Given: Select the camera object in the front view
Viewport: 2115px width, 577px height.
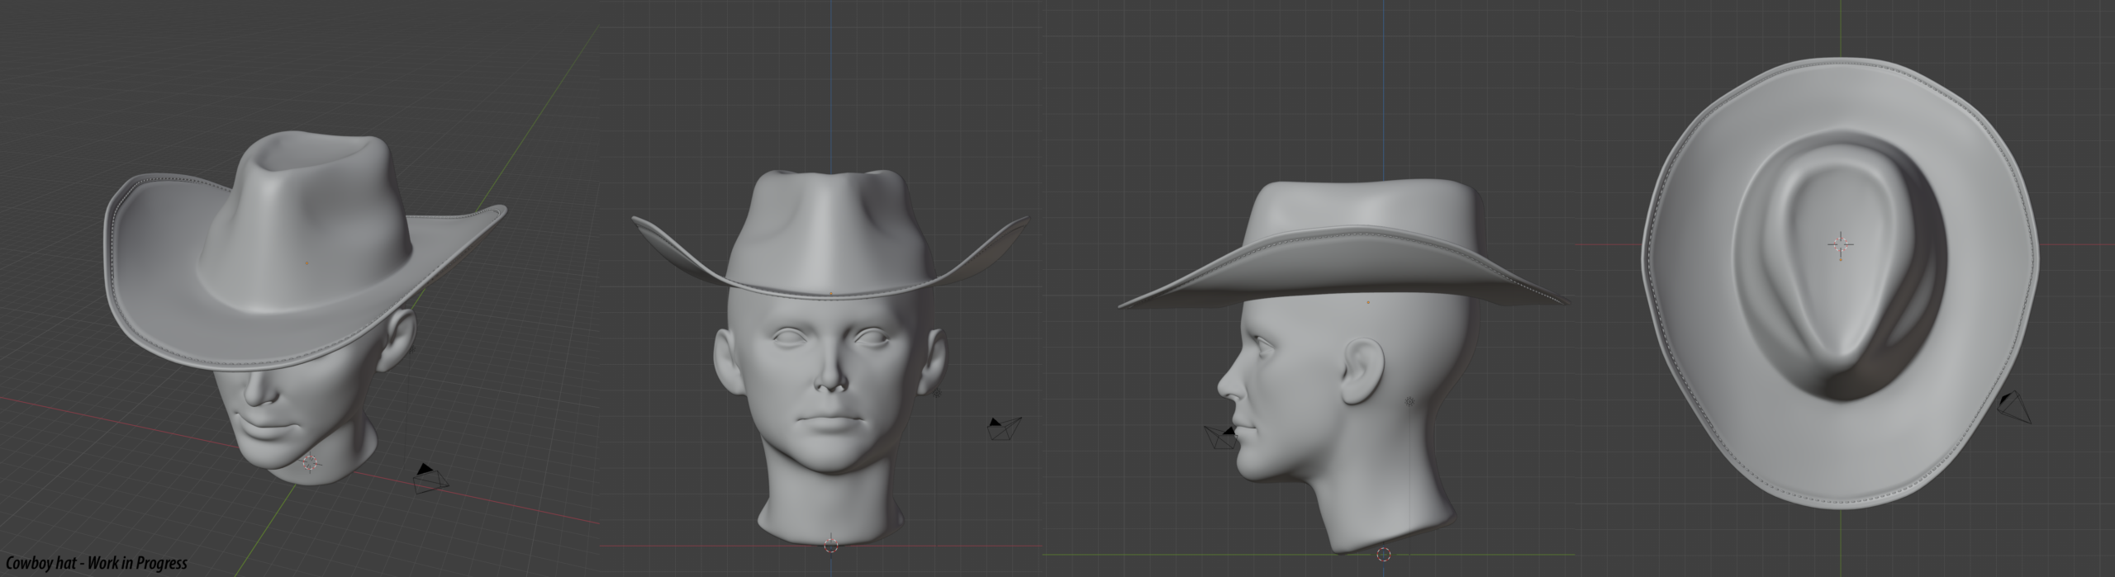Looking at the screenshot, I should [1005, 428].
